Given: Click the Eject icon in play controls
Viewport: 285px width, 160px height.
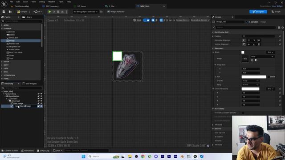Looking at the screenshot, I should pos(62,12).
